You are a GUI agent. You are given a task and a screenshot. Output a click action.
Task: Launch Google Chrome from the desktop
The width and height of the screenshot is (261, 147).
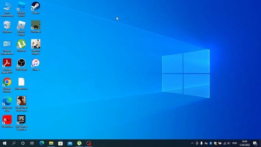tap(7, 85)
